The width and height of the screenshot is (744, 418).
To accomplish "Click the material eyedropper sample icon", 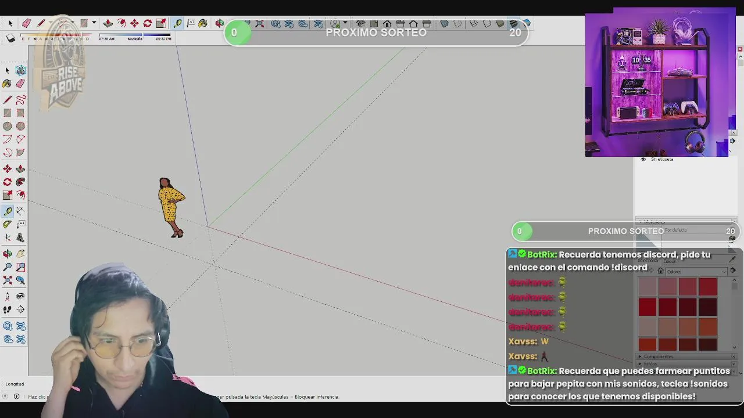I will [732, 259].
